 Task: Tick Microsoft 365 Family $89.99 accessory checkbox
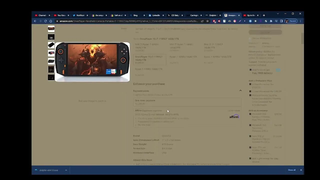coord(250,114)
